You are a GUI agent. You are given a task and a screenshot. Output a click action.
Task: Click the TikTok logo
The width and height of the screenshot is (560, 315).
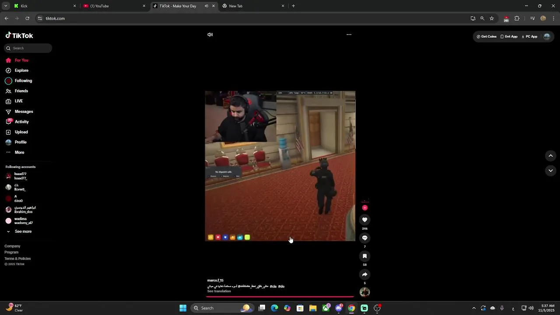(x=19, y=35)
